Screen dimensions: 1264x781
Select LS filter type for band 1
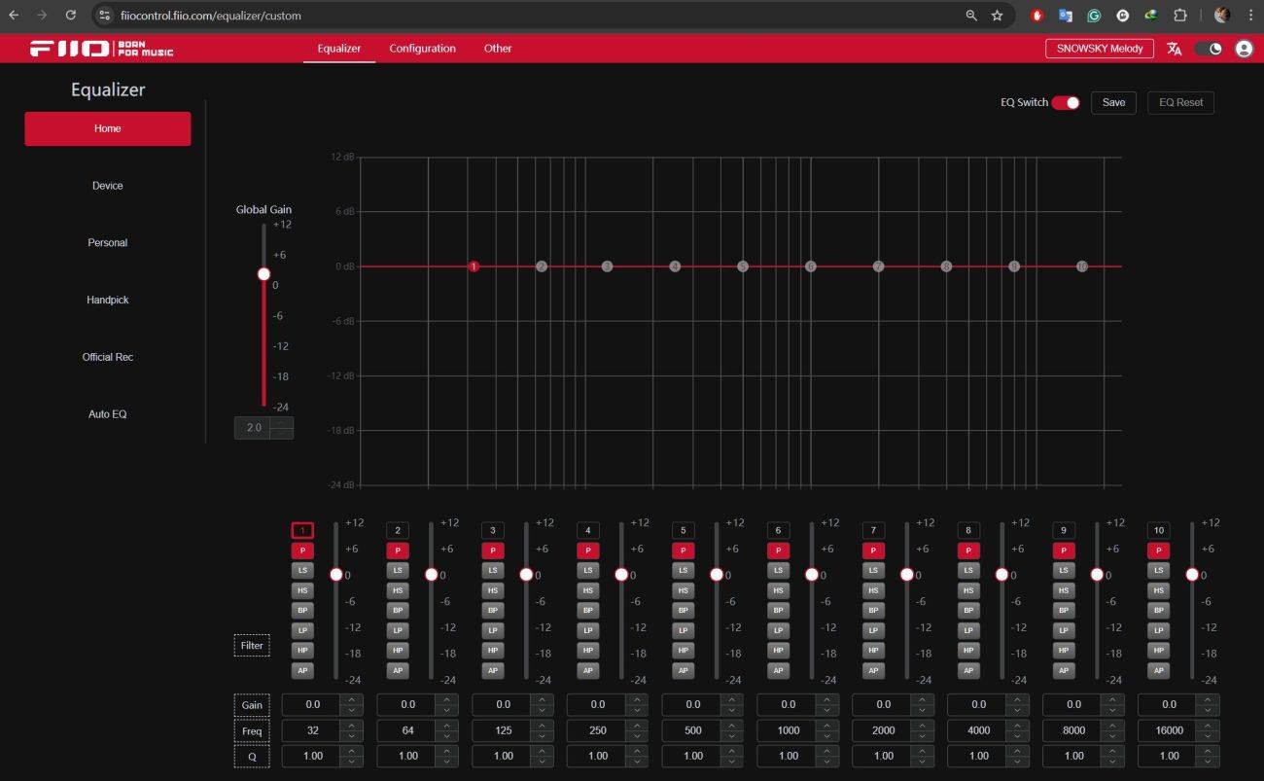(302, 570)
